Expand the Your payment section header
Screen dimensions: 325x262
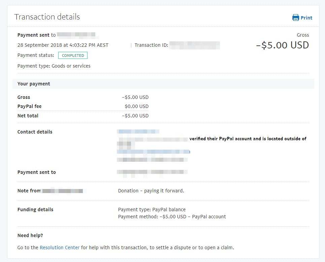[34, 83]
